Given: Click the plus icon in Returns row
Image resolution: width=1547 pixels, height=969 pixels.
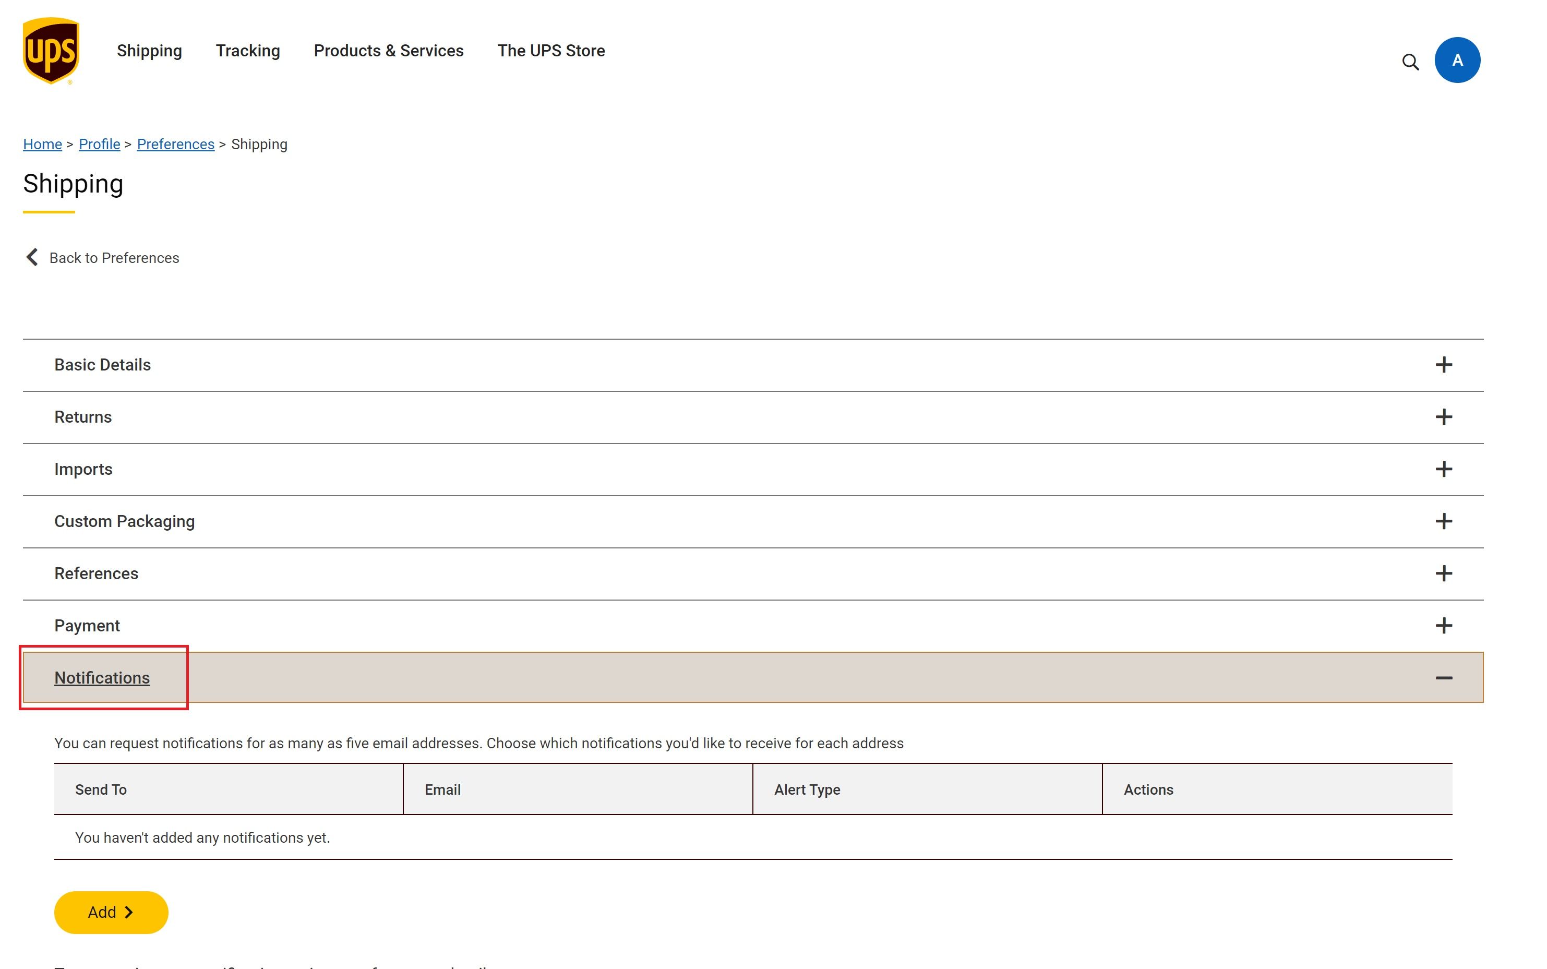Looking at the screenshot, I should [x=1443, y=417].
